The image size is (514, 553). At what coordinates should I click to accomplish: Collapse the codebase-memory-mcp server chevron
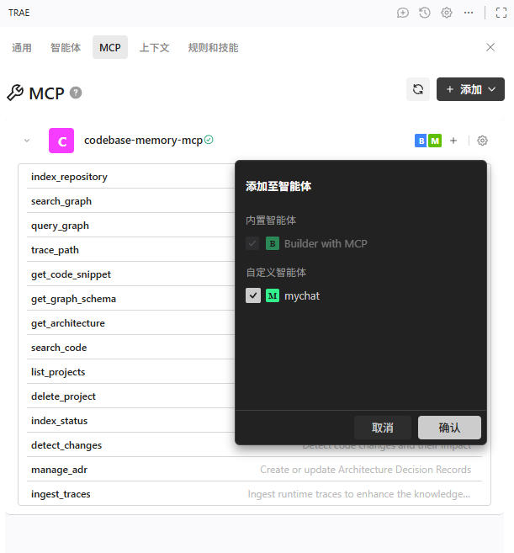click(x=27, y=141)
